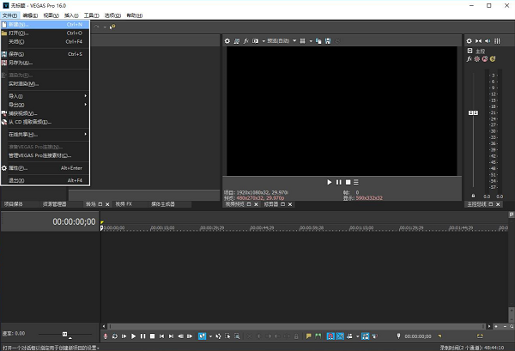Viewport: 515px width, 351px height.
Task: Click the record microphone button in transport
Action: click(x=105, y=336)
